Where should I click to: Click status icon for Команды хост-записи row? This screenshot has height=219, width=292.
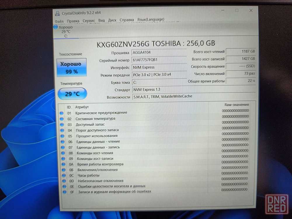pyautogui.click(x=63, y=159)
